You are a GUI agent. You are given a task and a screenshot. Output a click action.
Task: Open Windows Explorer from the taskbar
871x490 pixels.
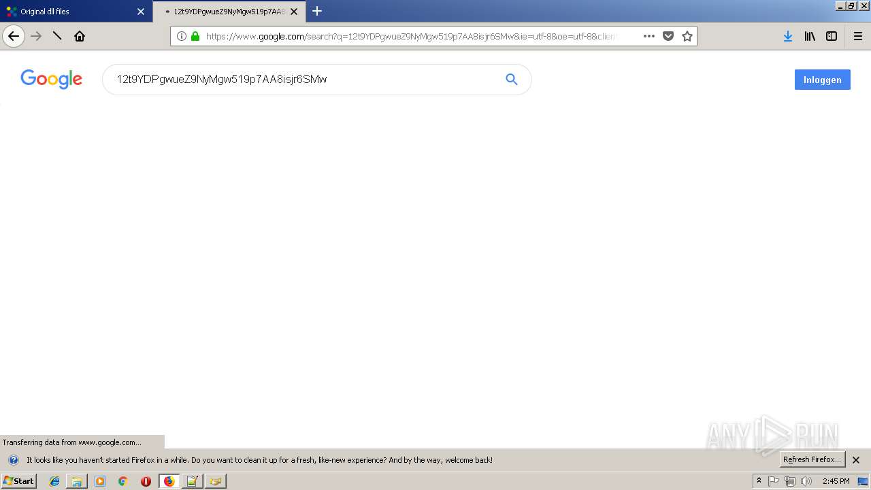click(x=77, y=481)
